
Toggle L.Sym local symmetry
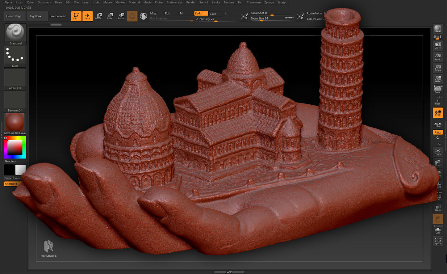pyautogui.click(x=438, y=124)
